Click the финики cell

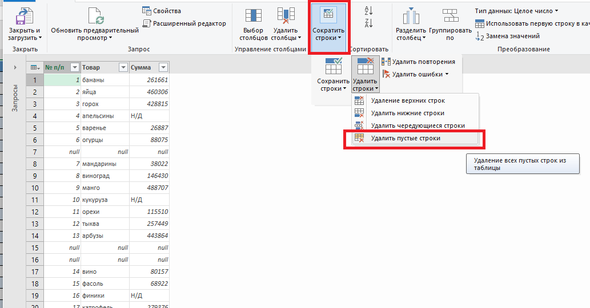pyautogui.click(x=105, y=295)
